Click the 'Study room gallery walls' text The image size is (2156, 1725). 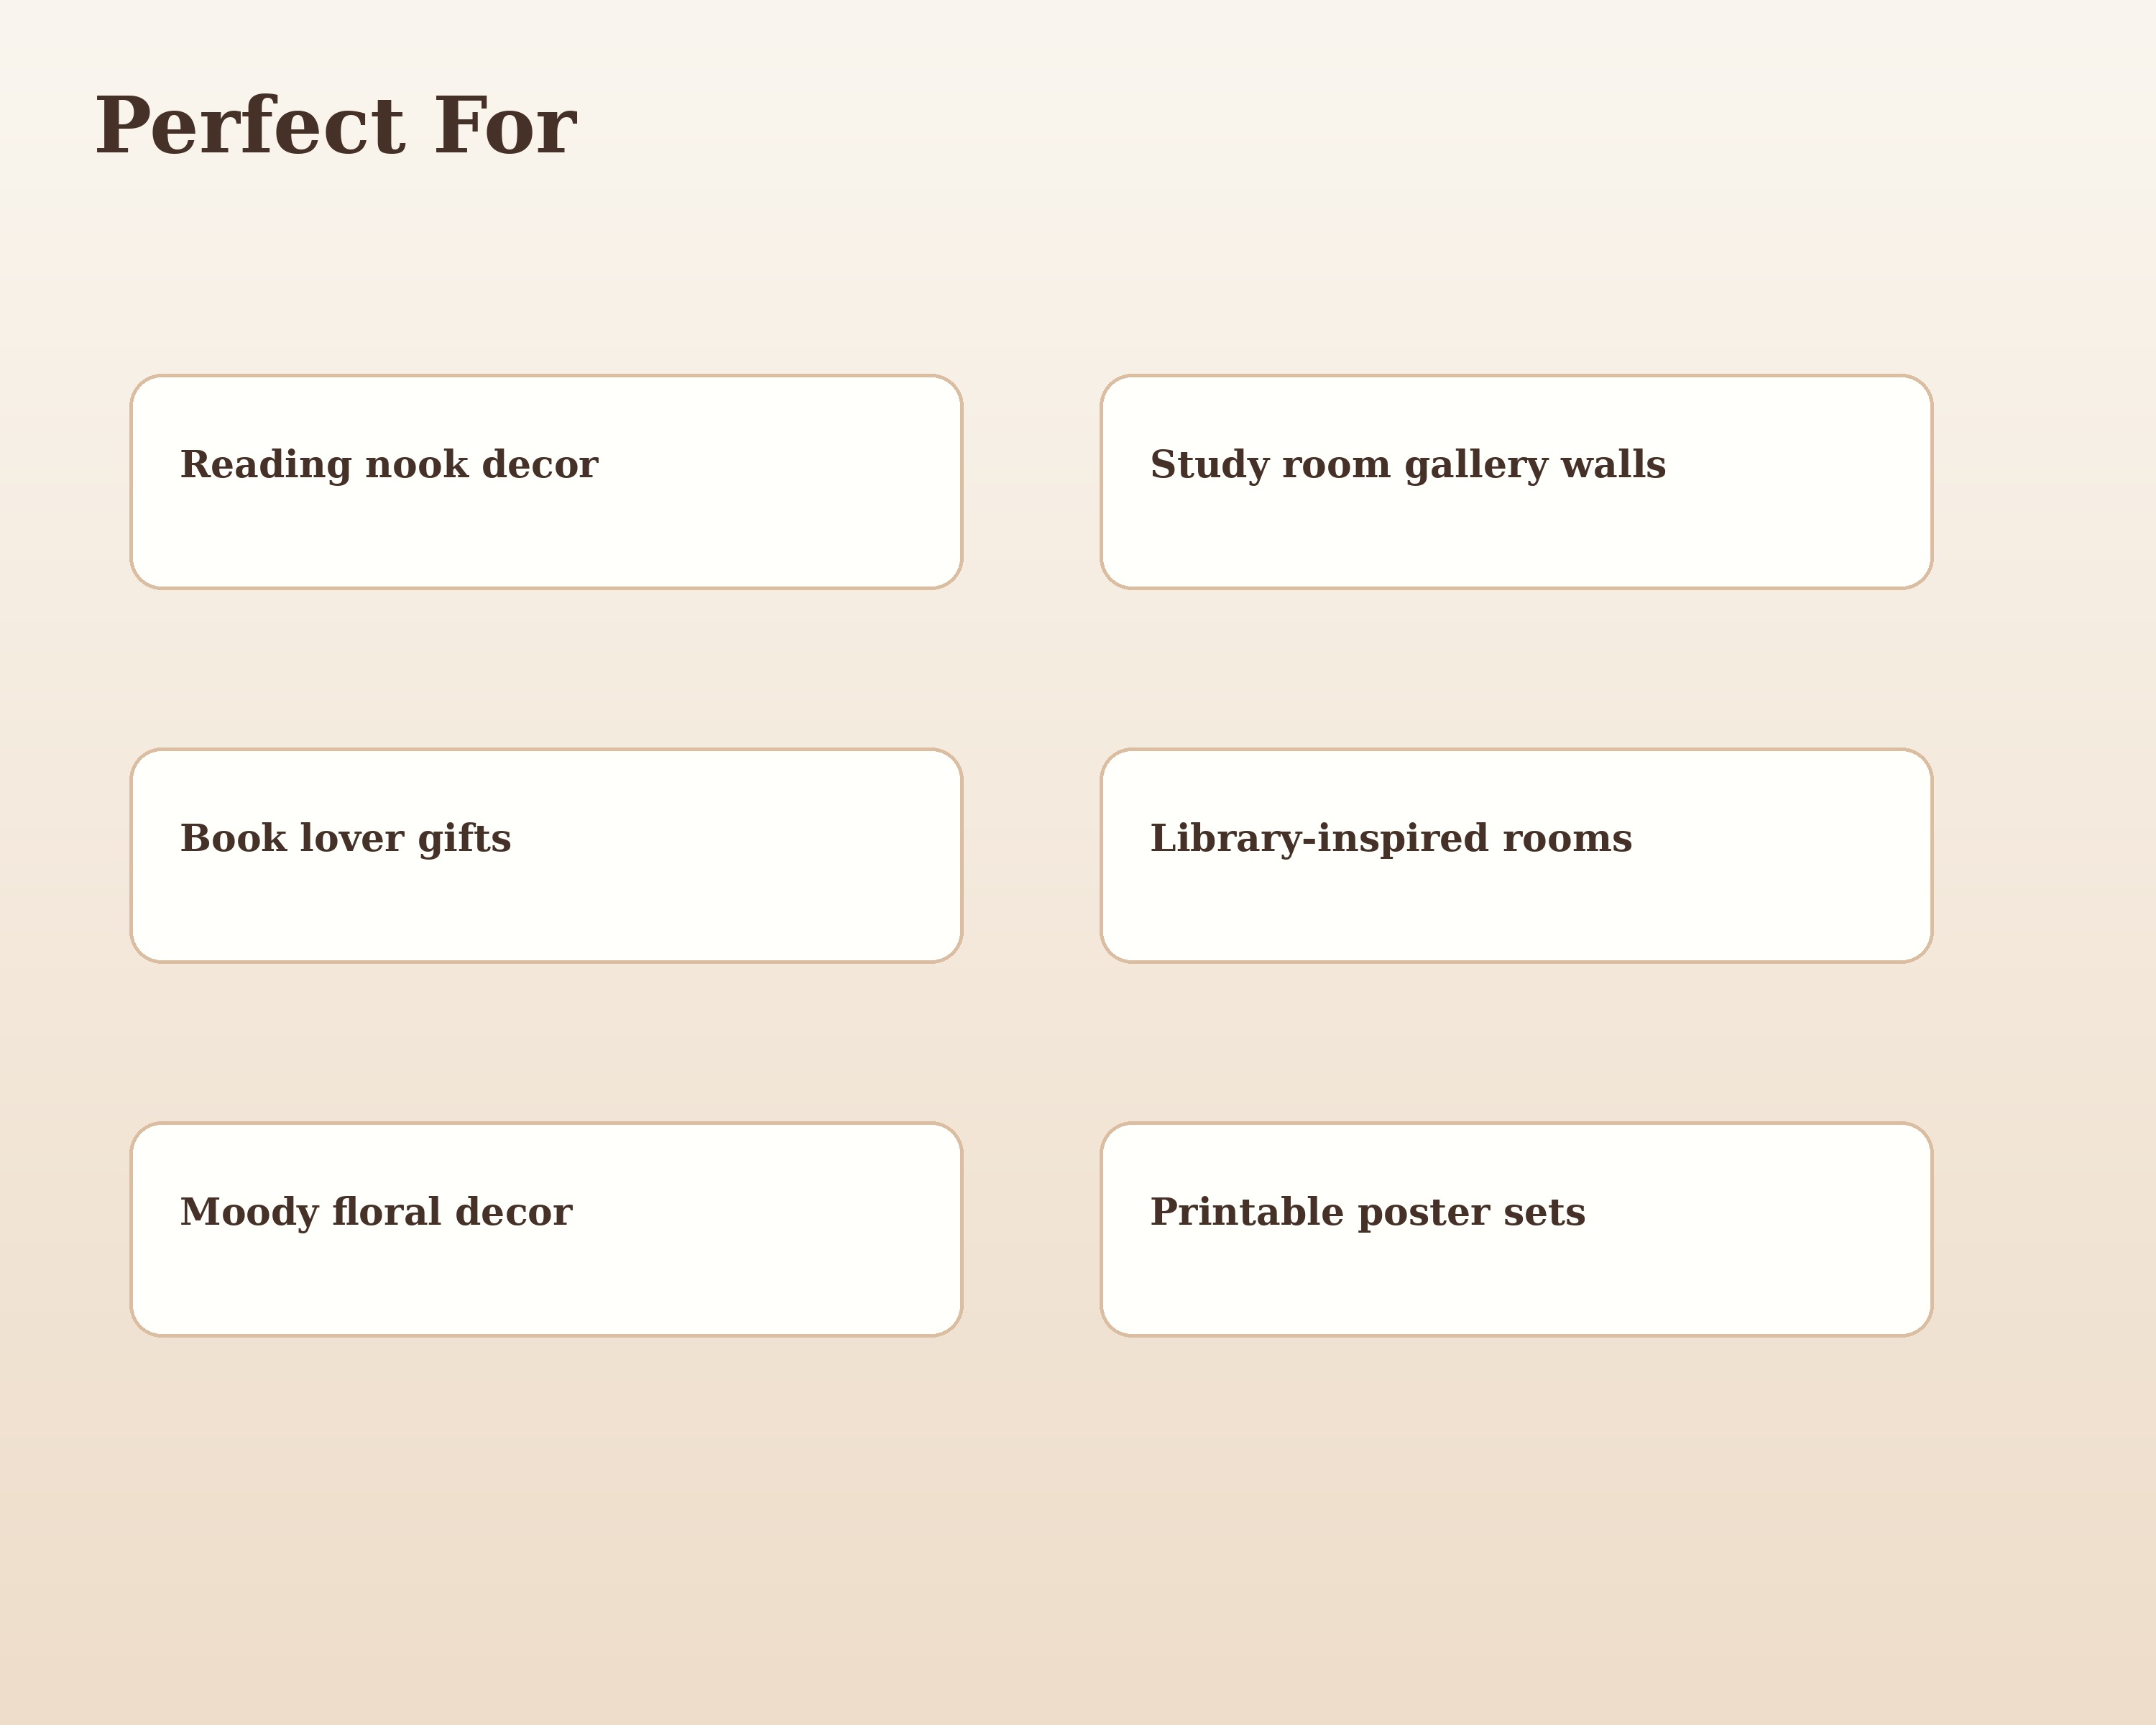1408,465
